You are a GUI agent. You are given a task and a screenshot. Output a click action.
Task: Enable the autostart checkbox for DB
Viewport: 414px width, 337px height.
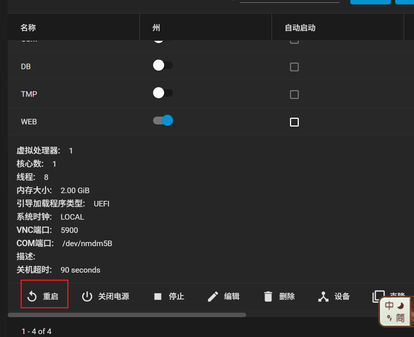click(294, 67)
